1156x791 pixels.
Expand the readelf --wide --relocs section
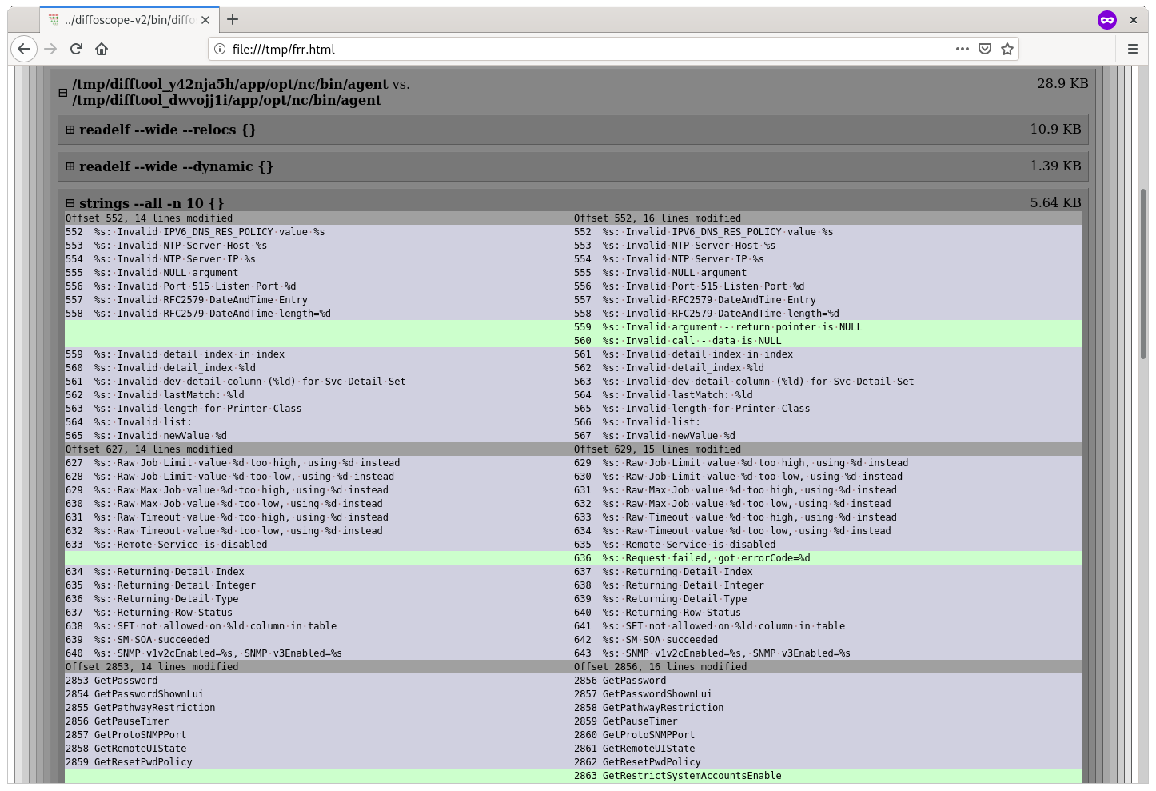coord(70,130)
